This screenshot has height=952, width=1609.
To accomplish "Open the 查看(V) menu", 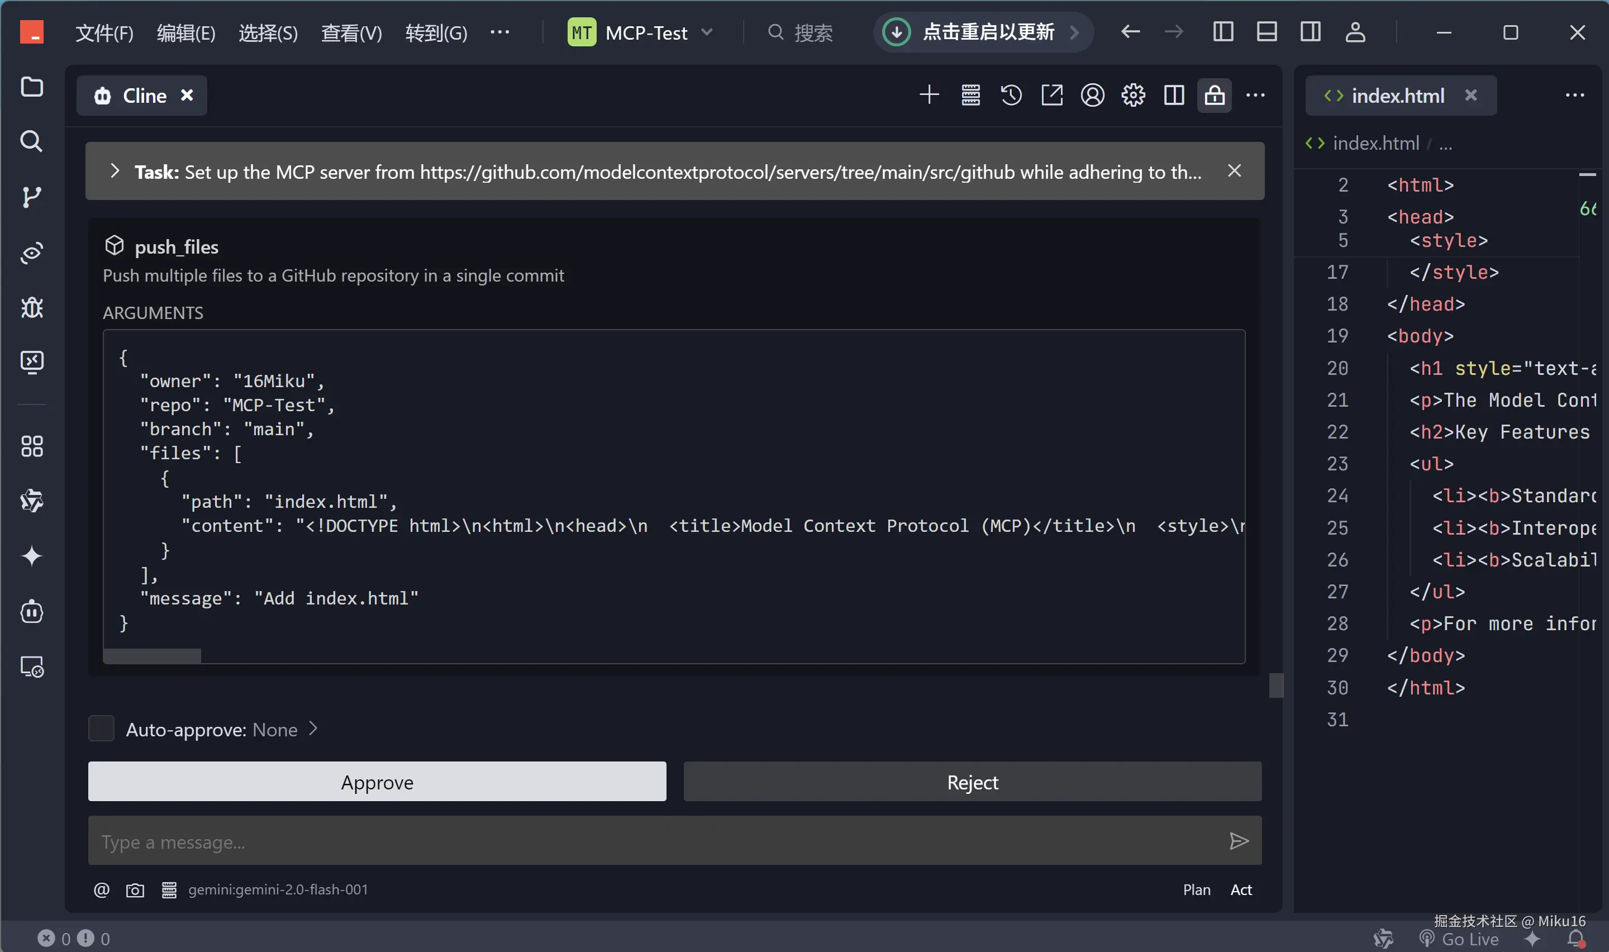I will pyautogui.click(x=351, y=32).
